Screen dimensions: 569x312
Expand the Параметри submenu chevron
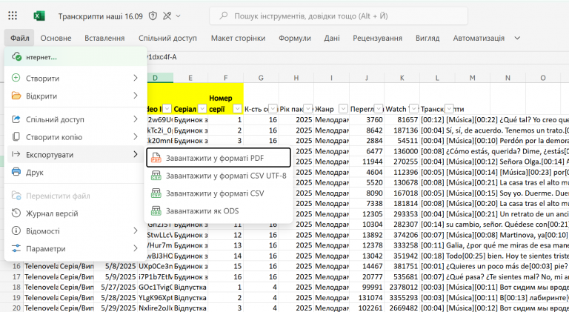136,248
